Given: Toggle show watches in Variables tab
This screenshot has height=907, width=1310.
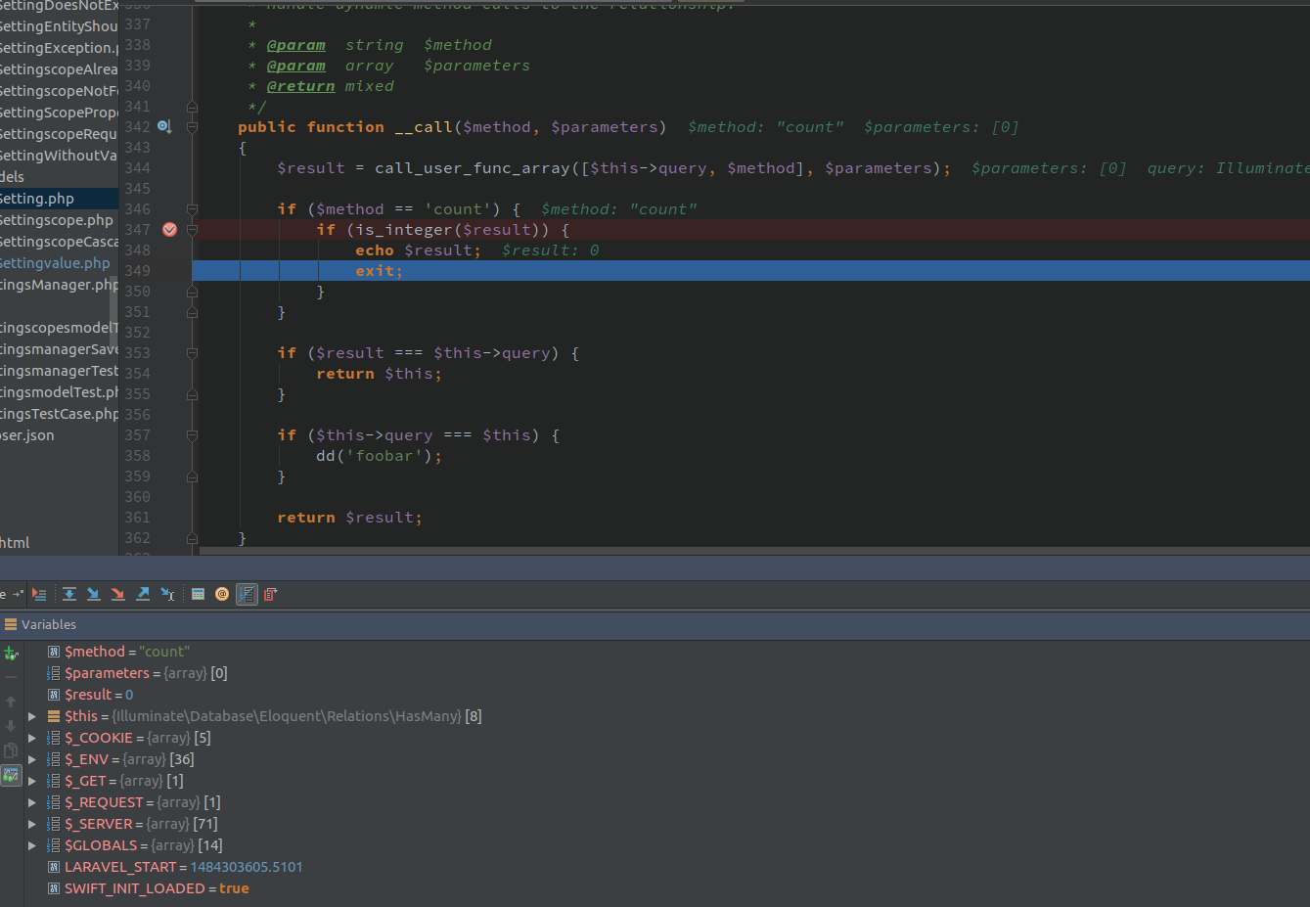Looking at the screenshot, I should (11, 775).
